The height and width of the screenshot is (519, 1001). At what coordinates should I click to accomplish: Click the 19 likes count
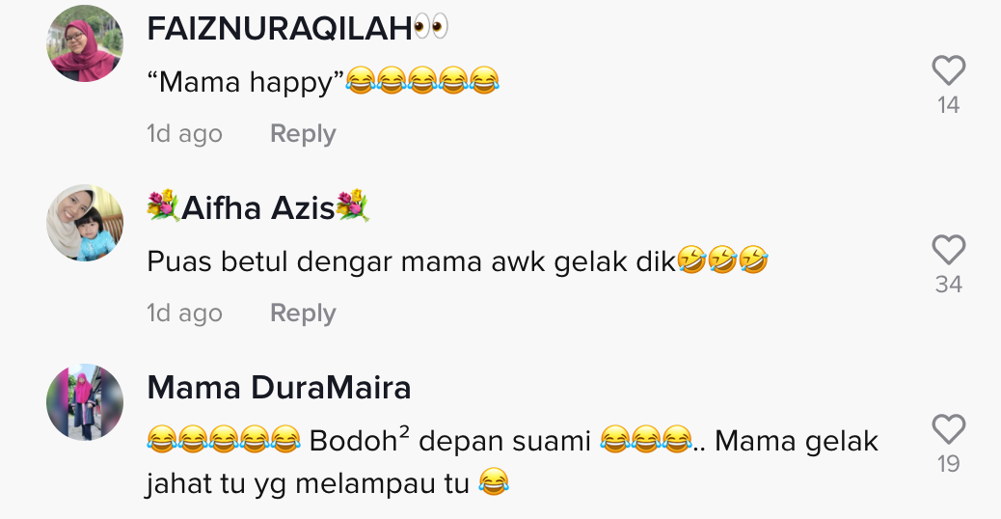[x=949, y=463]
